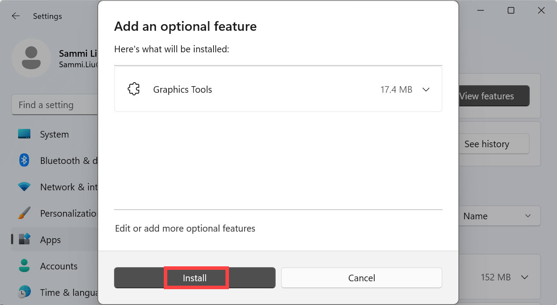This screenshot has width=557, height=305.
Task: Expand the Graphics Tools details chevron
Action: click(x=426, y=90)
